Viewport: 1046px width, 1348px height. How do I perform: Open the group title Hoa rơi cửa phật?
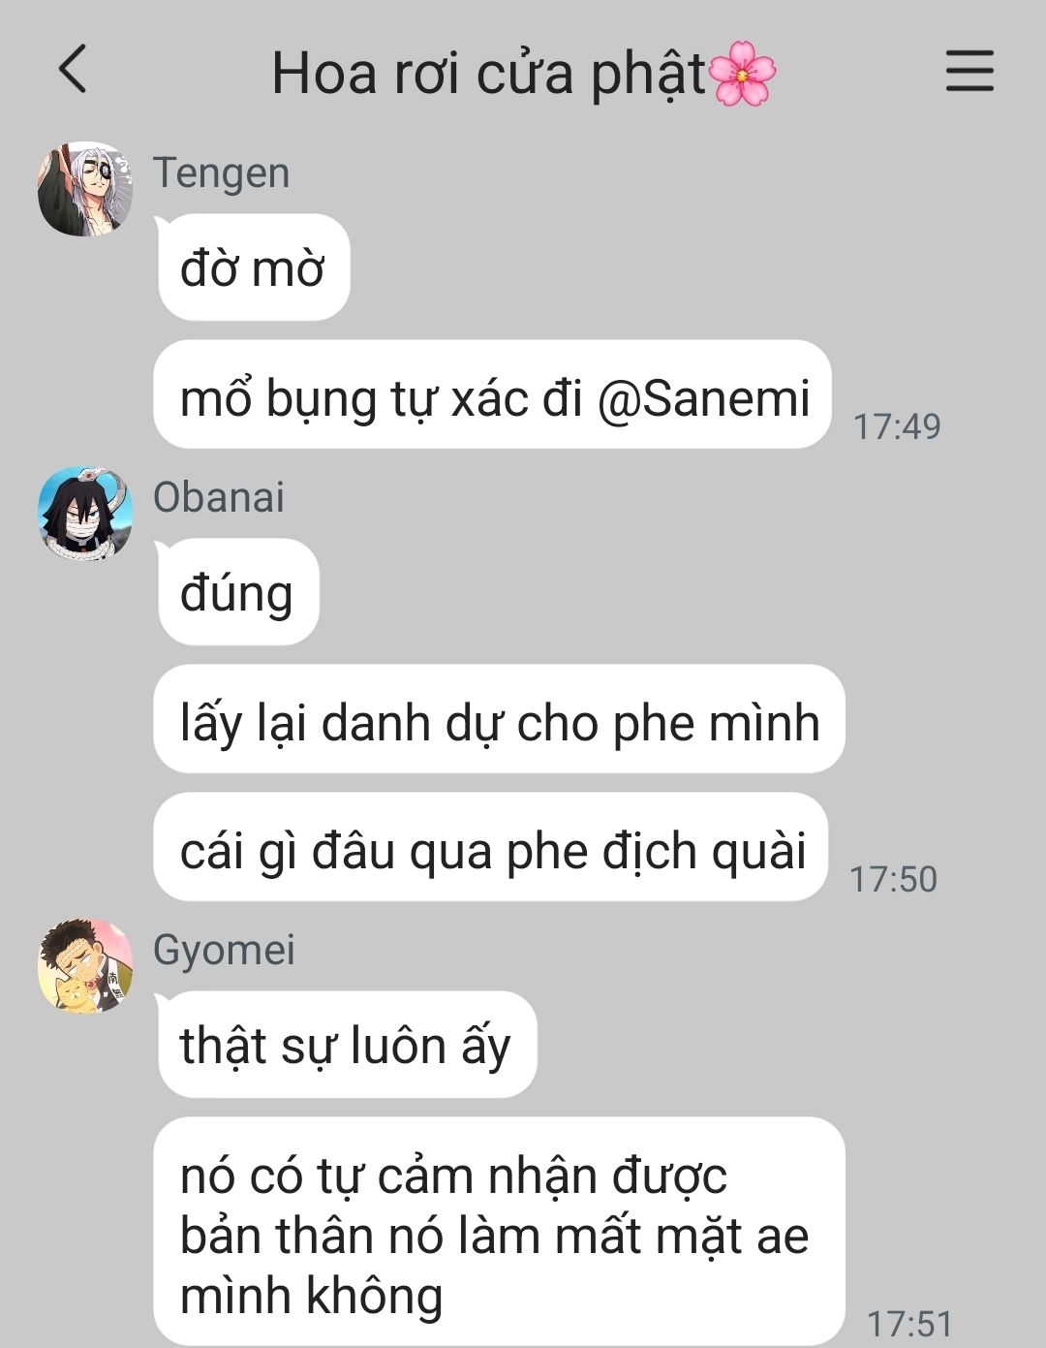click(x=524, y=73)
